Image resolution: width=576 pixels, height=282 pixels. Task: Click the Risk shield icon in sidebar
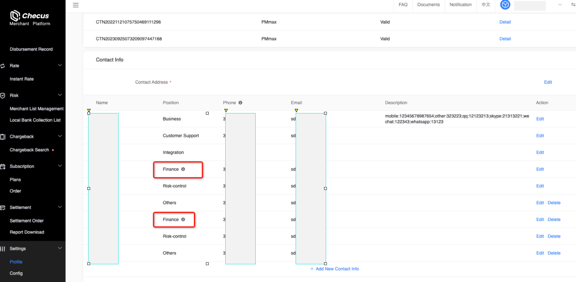pyautogui.click(x=3, y=95)
